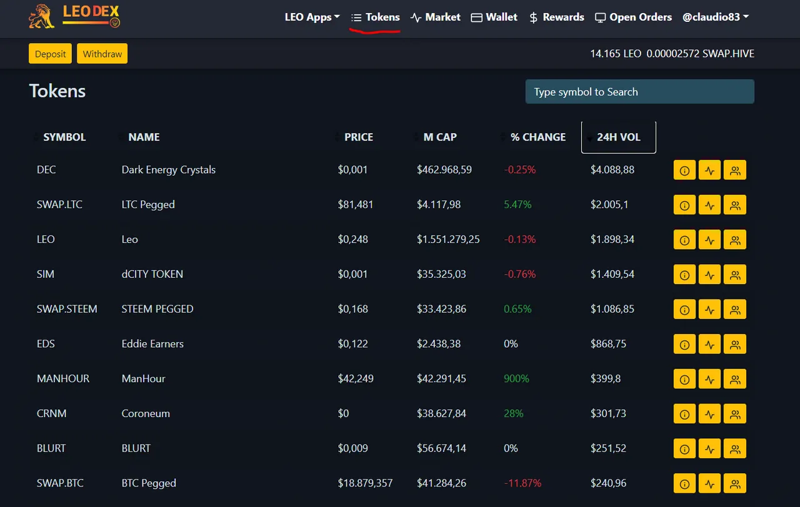The width and height of the screenshot is (800, 507).
Task: Open the @claudio83 account dropdown
Action: [x=716, y=17]
